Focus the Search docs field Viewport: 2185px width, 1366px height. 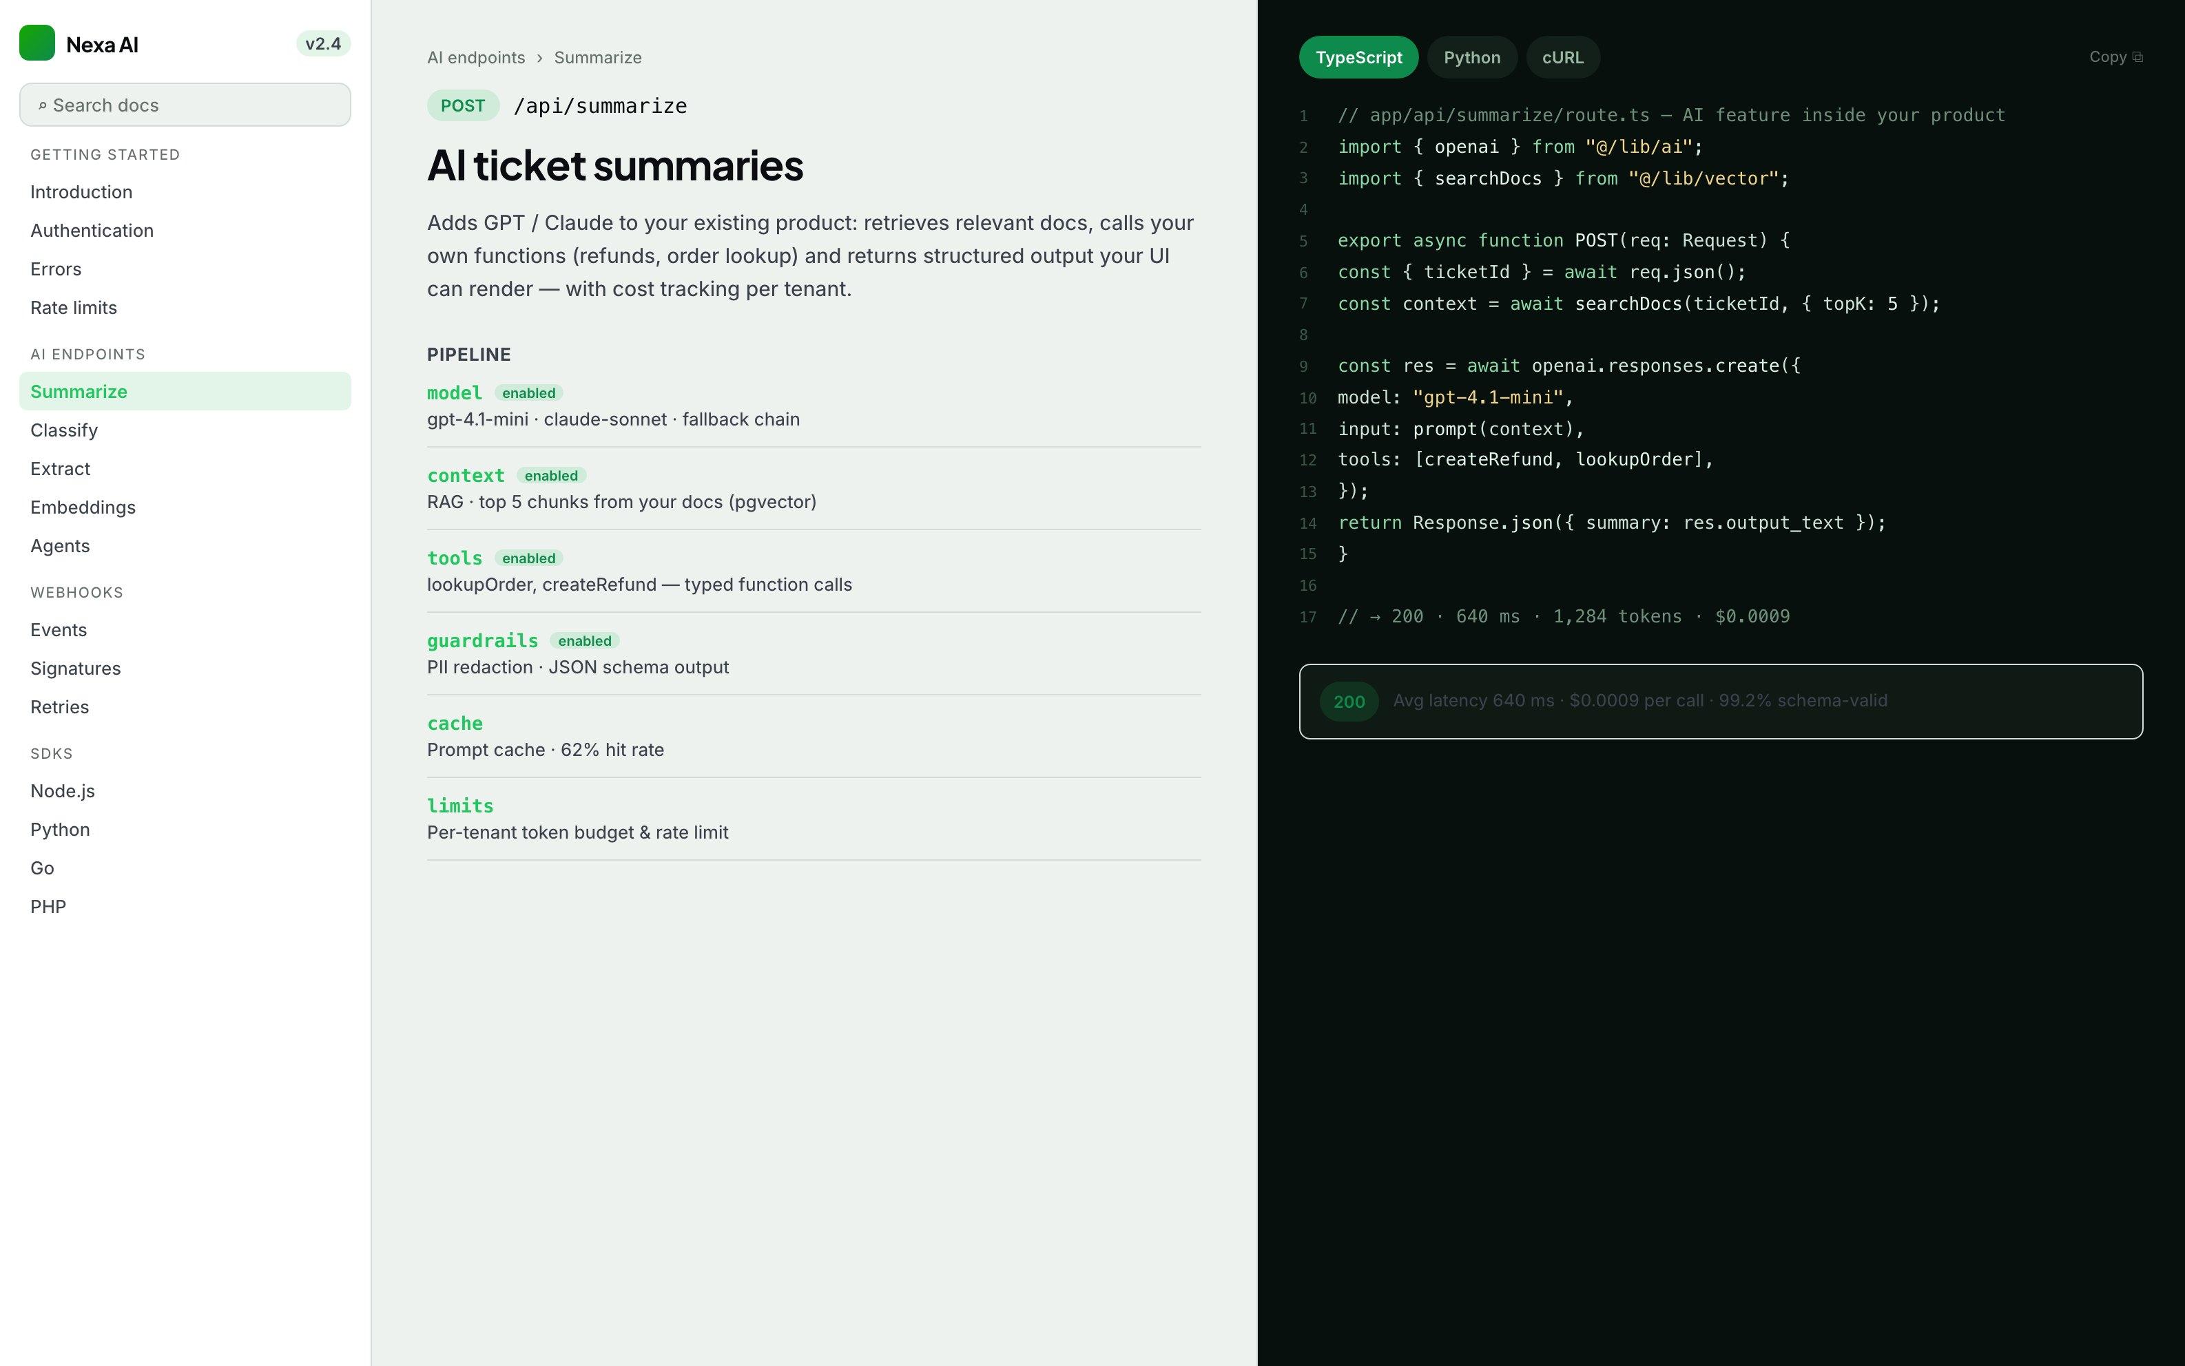click(x=185, y=105)
